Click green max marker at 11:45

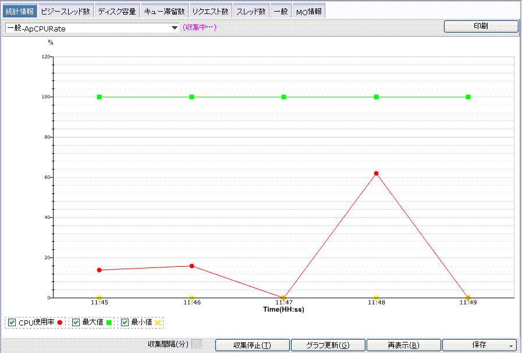point(100,97)
